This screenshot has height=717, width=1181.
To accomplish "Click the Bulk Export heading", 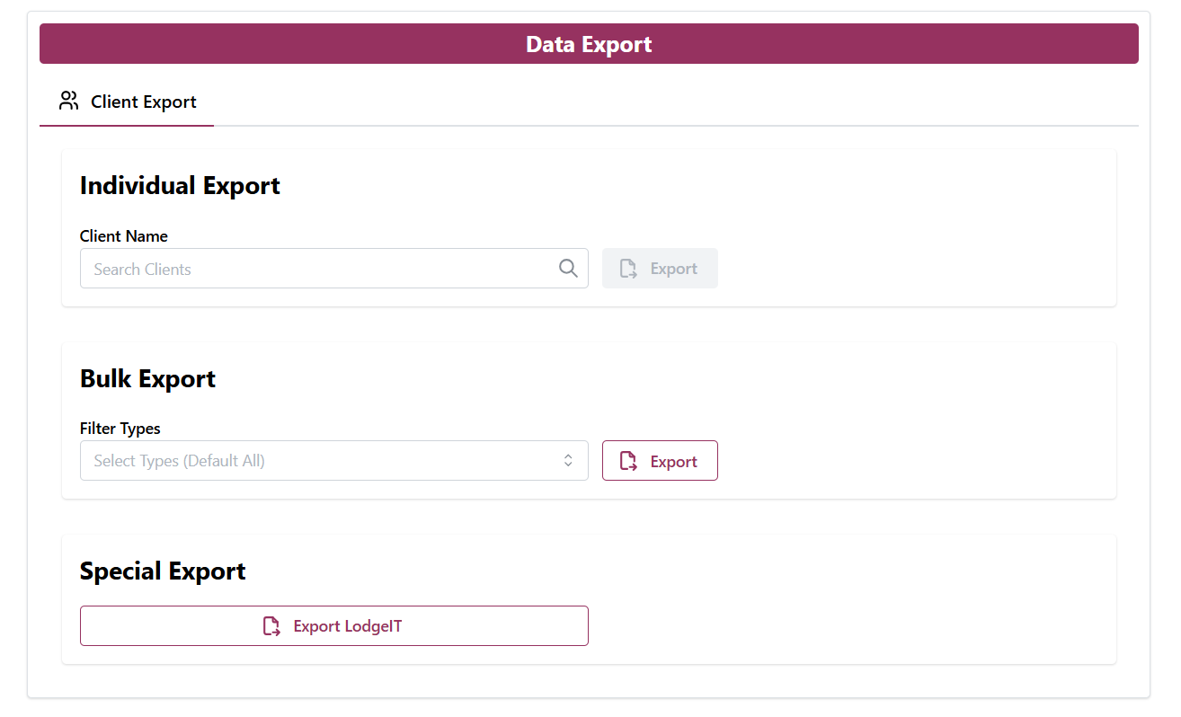I will tap(147, 379).
